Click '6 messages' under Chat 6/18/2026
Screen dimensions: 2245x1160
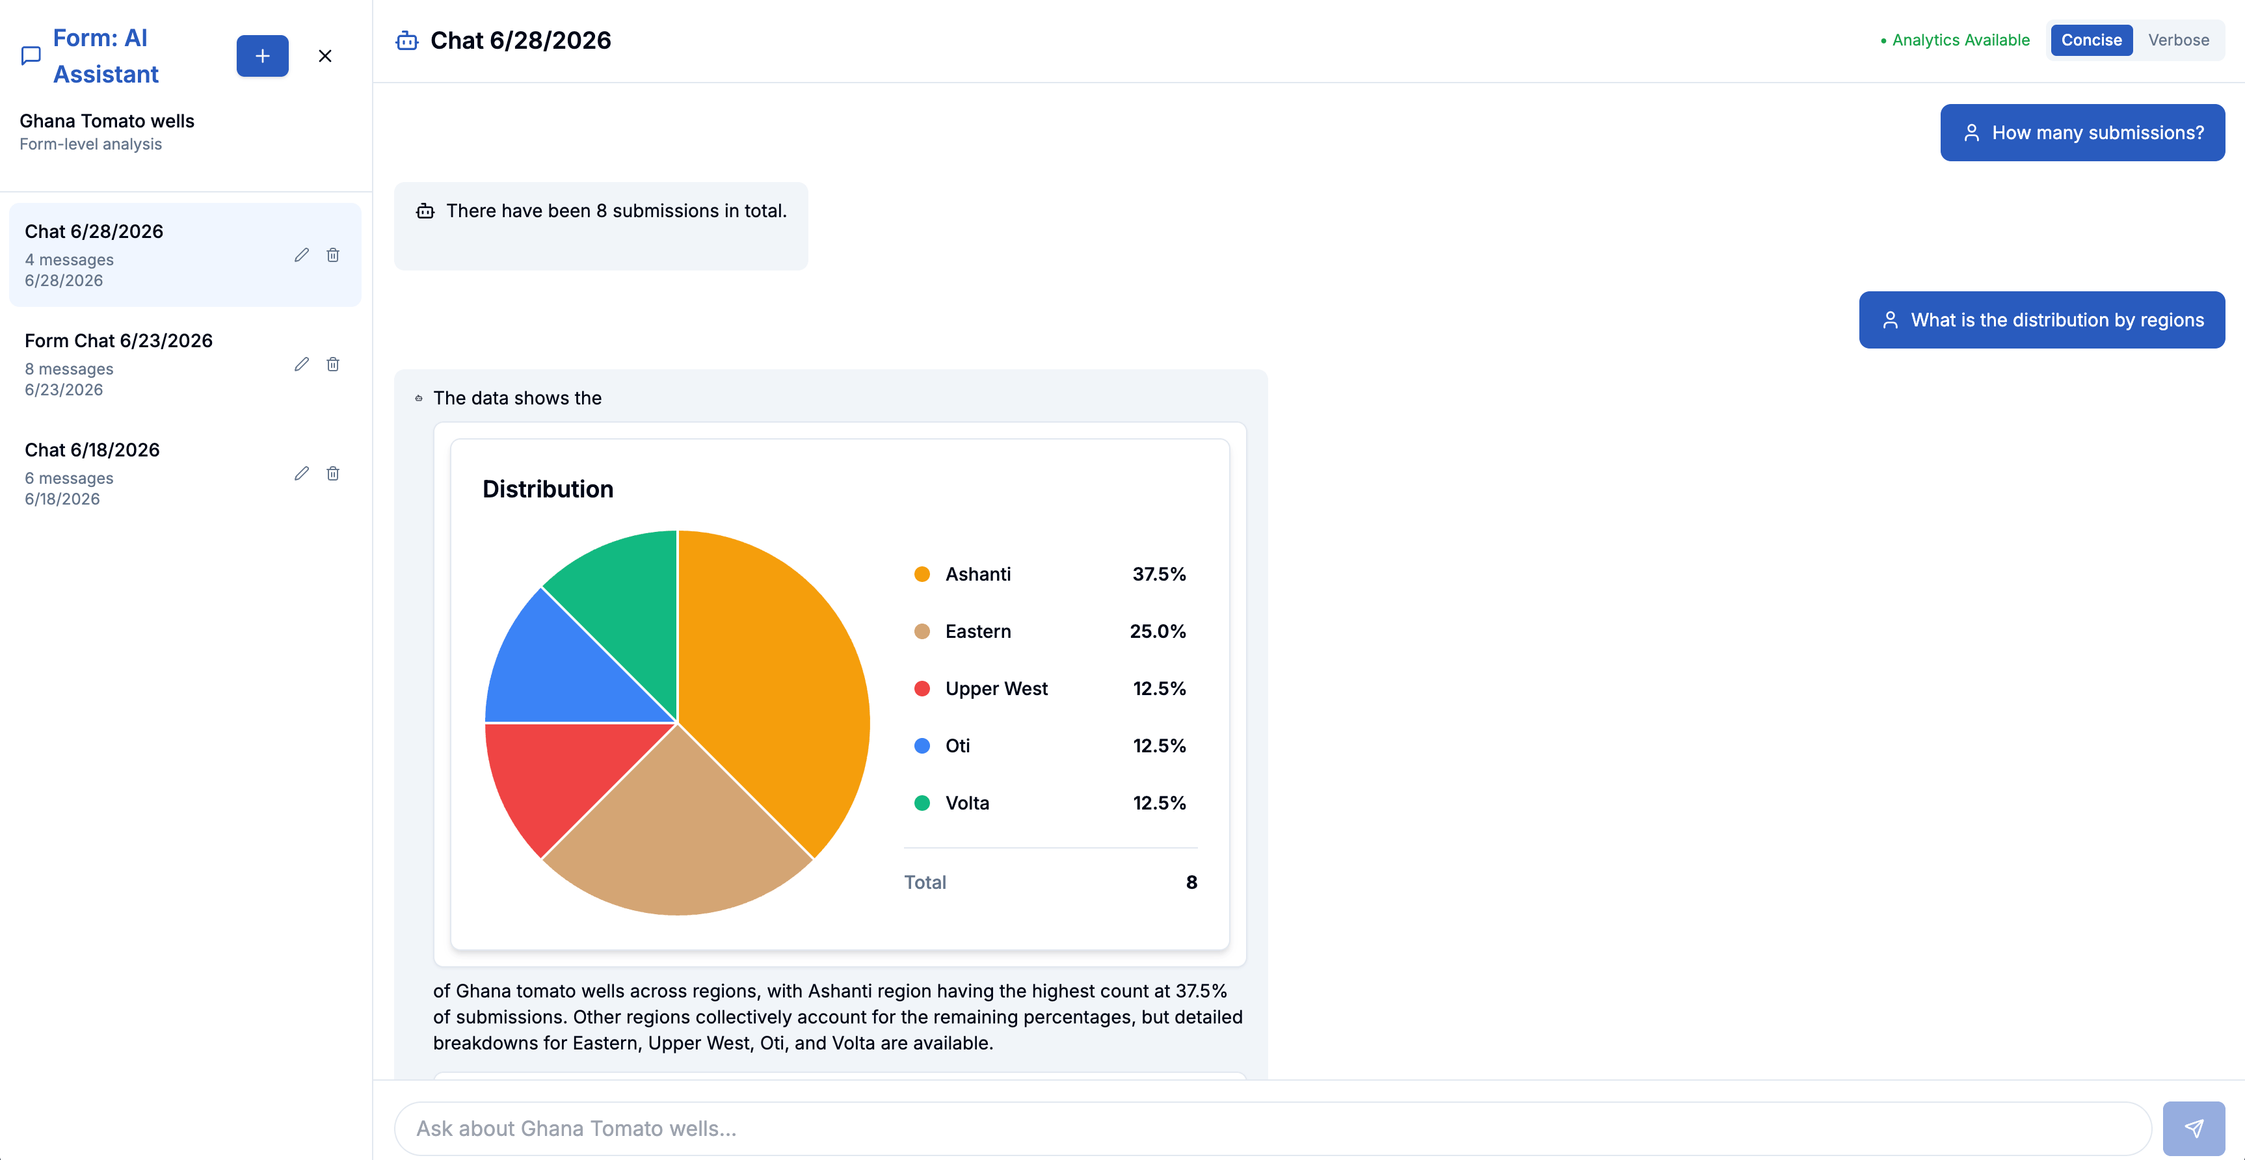coord(69,479)
